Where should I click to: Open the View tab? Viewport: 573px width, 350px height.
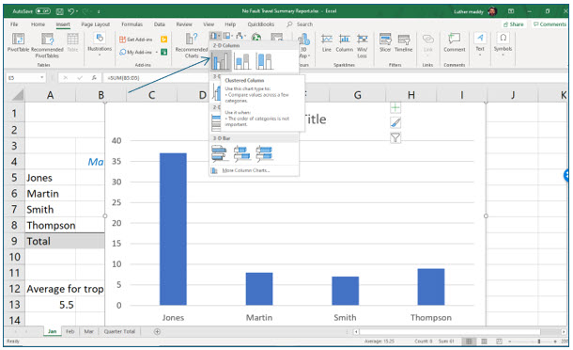(x=209, y=24)
